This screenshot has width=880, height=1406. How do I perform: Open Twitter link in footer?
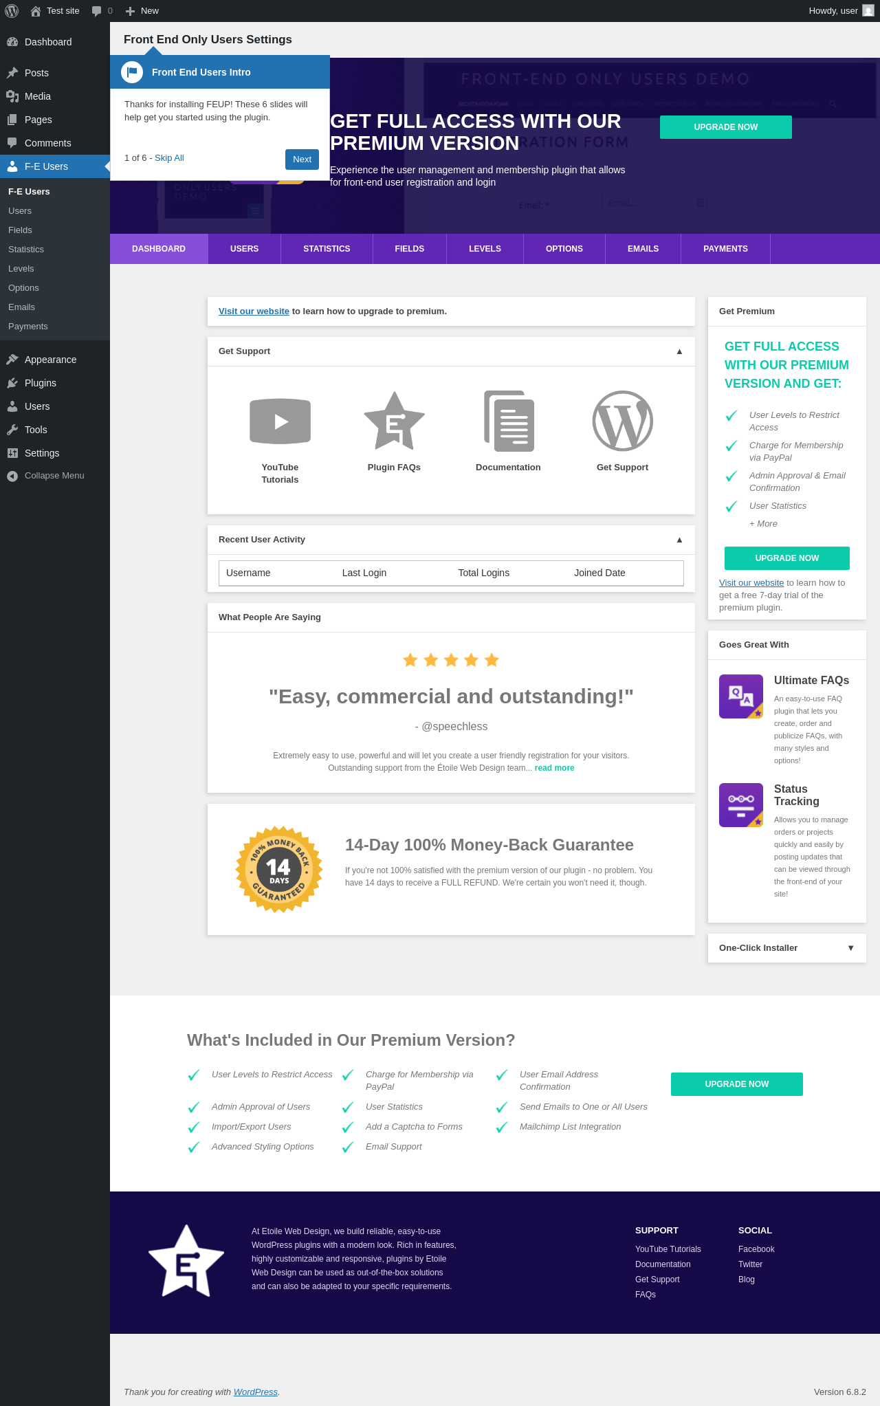750,1264
